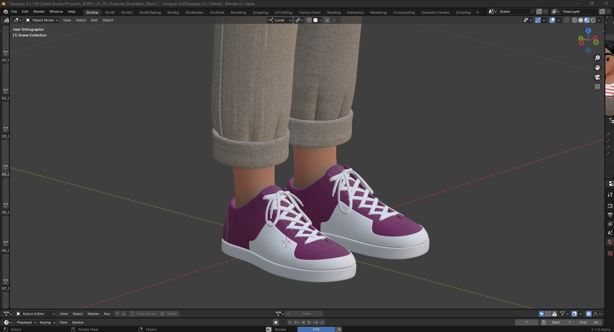The image size is (614, 332).
Task: Open the Local transform orientation dropdown
Action: [280, 20]
